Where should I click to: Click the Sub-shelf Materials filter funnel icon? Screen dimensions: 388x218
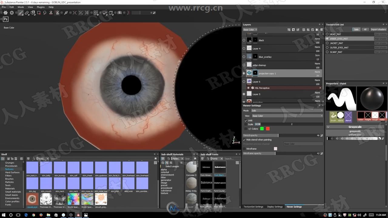pyautogui.click(x=163, y=159)
